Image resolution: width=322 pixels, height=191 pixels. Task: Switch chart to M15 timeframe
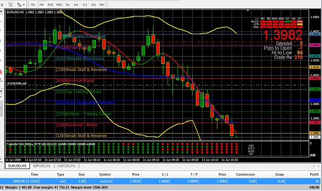coord(50,5)
